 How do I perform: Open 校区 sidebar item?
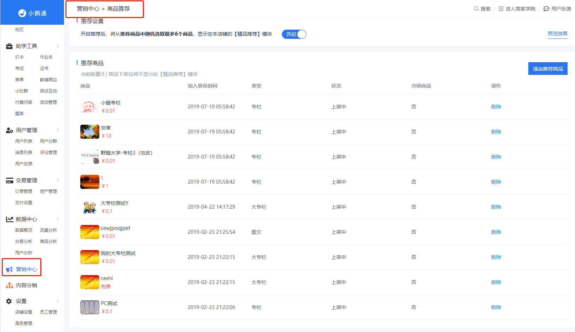(x=19, y=30)
